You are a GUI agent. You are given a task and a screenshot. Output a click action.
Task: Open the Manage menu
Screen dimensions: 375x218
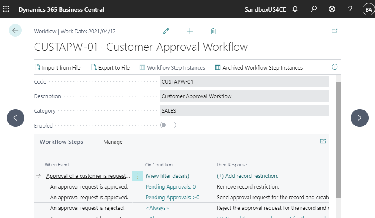[113, 142]
